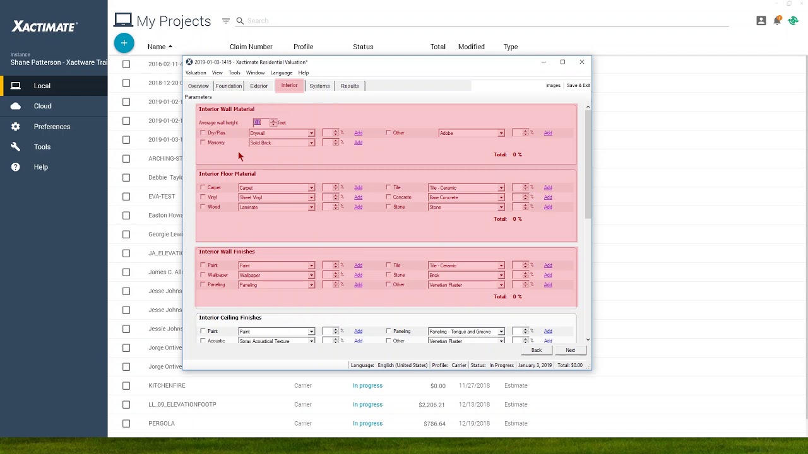Image resolution: width=808 pixels, height=454 pixels.
Task: Click the blue add project plus button
Action: [124, 43]
